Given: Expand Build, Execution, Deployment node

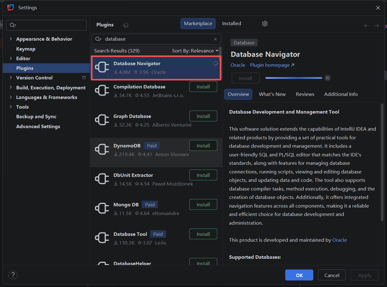Looking at the screenshot, I should [11, 87].
